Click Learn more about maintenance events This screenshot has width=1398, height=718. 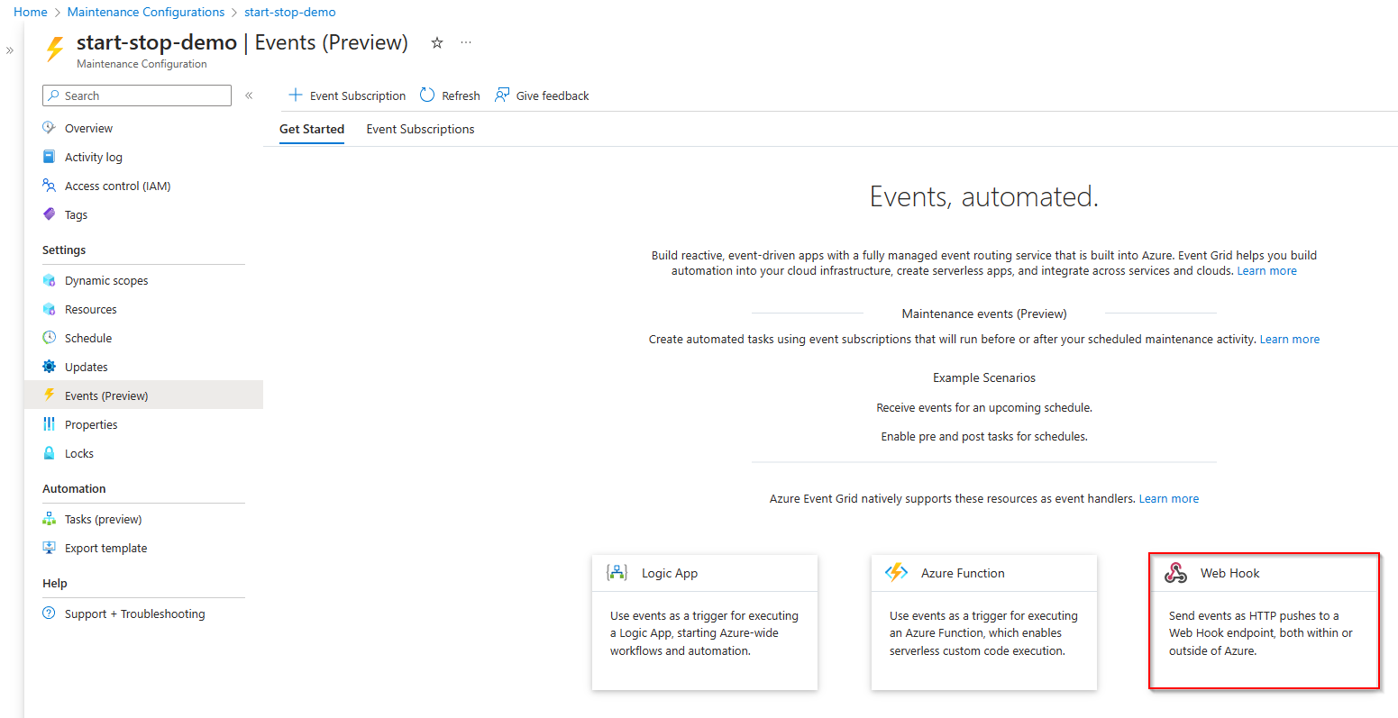(1290, 339)
